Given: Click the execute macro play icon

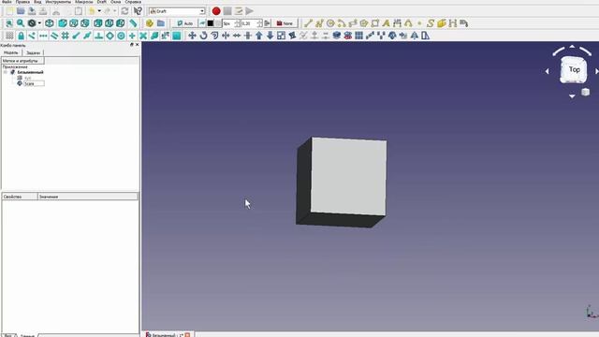Looking at the screenshot, I should click(x=250, y=11).
